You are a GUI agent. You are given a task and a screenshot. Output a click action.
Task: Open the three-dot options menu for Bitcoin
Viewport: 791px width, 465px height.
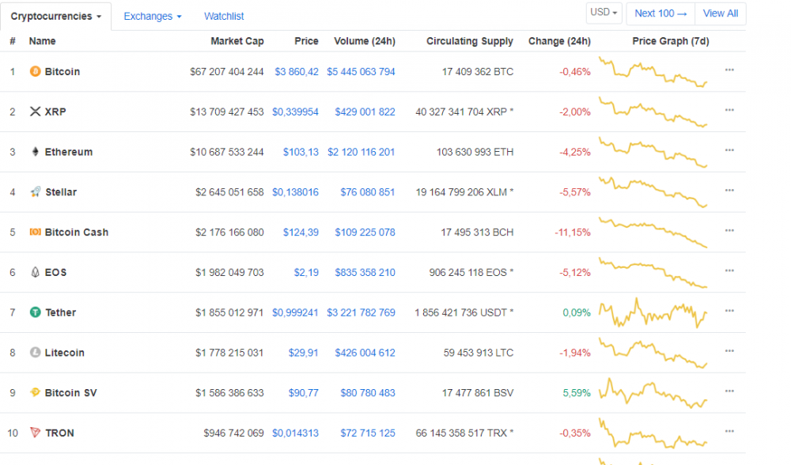pos(729,70)
